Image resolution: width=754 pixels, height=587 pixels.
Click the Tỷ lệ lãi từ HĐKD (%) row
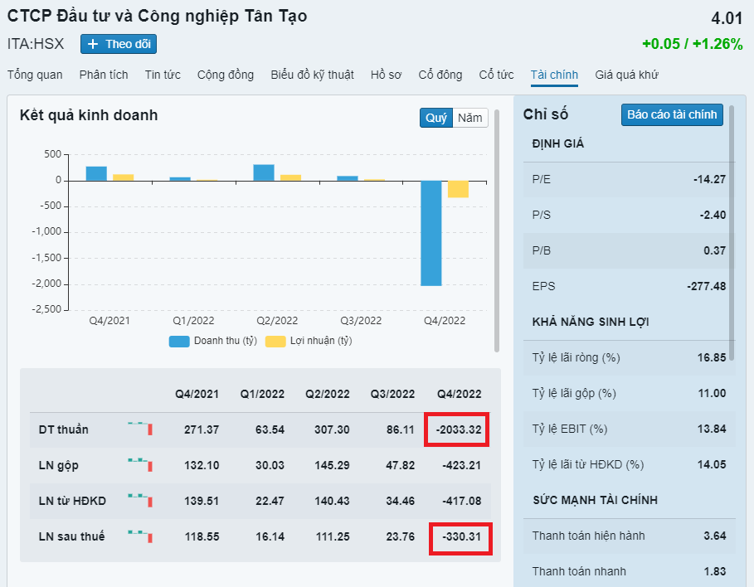pos(629,465)
